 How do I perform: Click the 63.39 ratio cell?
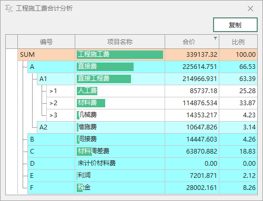tap(238, 79)
